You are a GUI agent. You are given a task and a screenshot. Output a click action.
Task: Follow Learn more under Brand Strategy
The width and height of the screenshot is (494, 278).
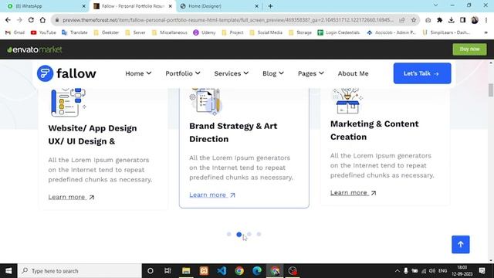[x=212, y=195]
